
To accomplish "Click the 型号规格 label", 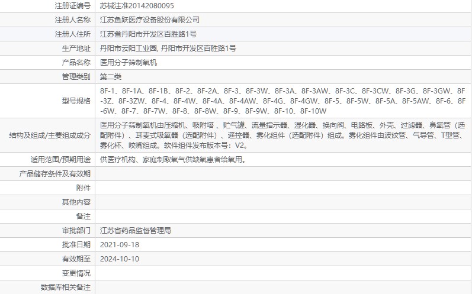I will pos(76,101).
